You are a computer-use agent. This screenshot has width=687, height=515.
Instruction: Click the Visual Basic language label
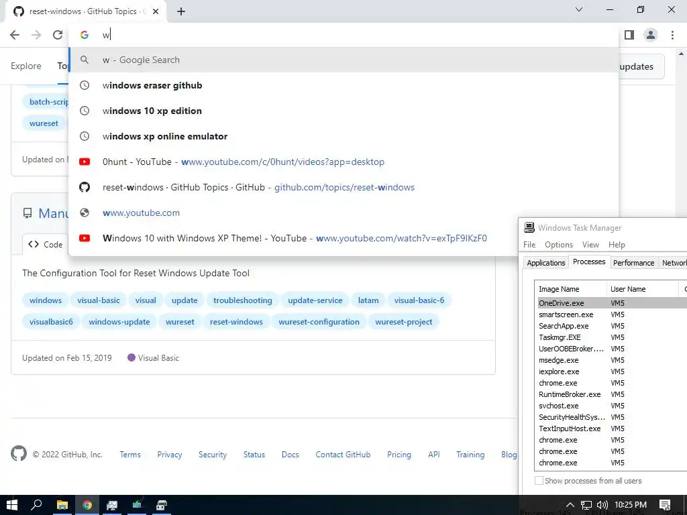[x=158, y=358]
